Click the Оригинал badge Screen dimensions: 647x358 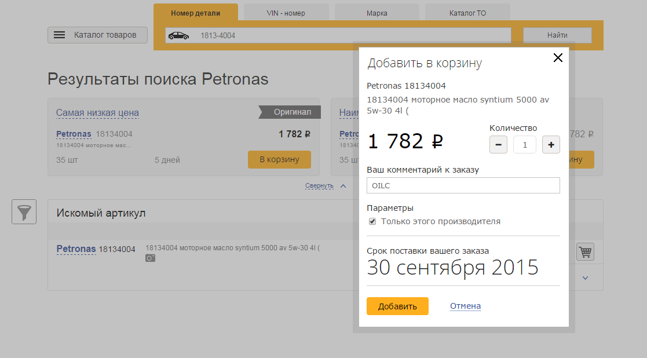tap(290, 112)
